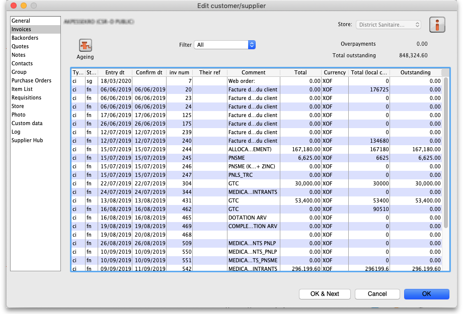This screenshot has width=463, height=314.
Task: Sort by the Entry dt column header
Action: coord(115,72)
